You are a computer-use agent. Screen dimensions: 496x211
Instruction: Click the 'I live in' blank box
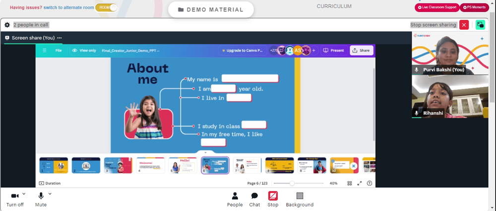coord(239,98)
